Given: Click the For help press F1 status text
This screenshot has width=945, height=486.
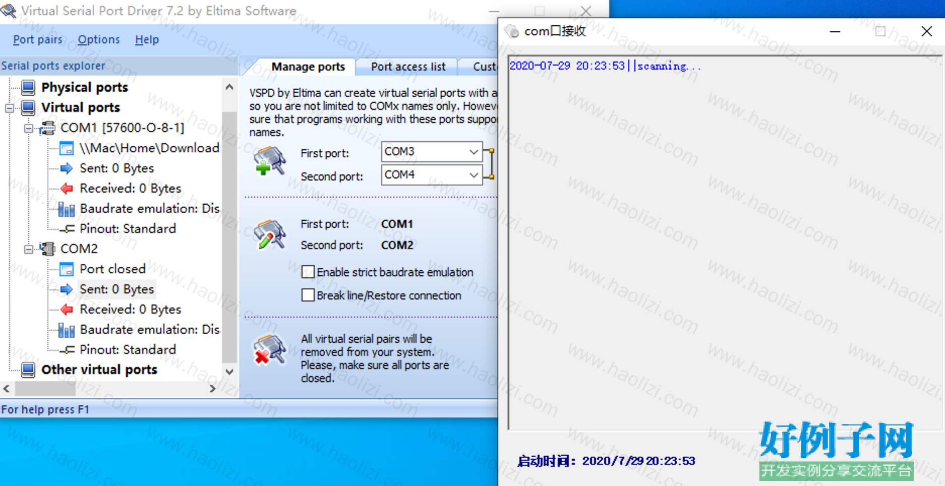Looking at the screenshot, I should click(x=45, y=409).
